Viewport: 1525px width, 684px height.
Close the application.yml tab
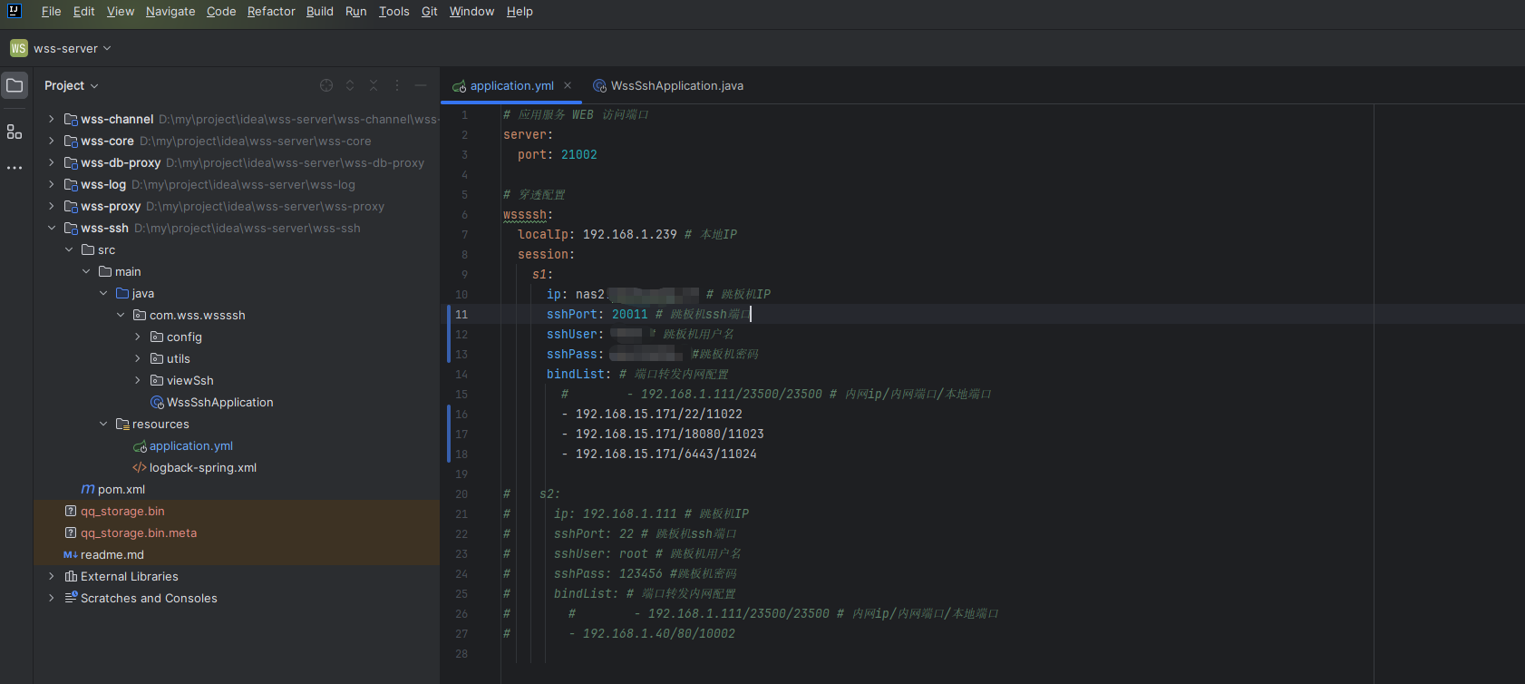(x=568, y=85)
